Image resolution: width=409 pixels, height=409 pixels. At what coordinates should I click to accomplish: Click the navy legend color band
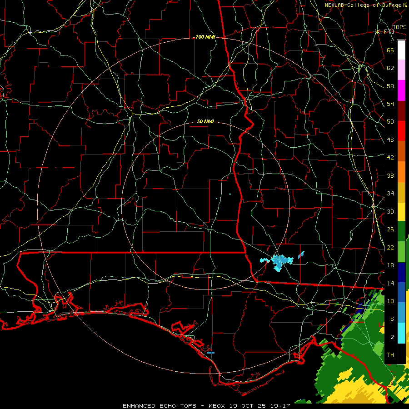pyautogui.click(x=401, y=272)
